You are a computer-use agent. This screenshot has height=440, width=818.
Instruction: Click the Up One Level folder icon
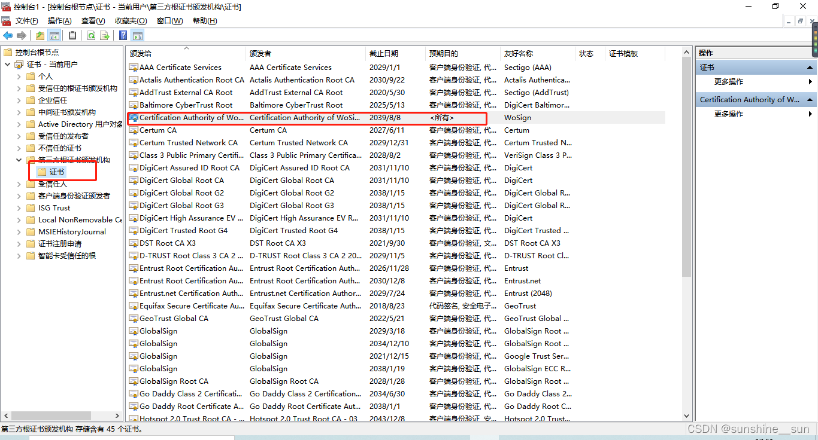click(40, 36)
